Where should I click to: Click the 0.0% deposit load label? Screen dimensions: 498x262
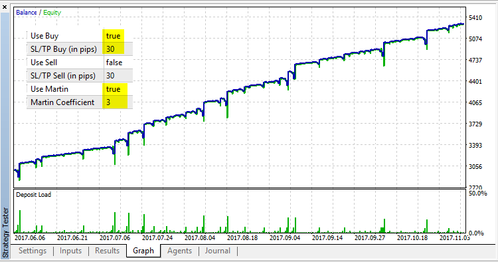476,233
